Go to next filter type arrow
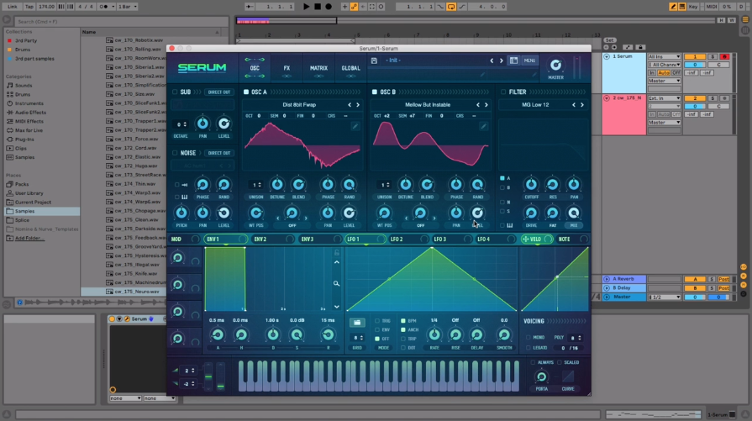The height and width of the screenshot is (421, 752). (x=582, y=104)
